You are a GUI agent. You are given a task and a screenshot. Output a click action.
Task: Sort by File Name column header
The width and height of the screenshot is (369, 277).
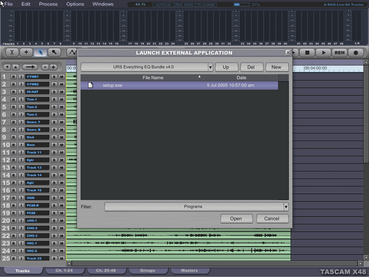[x=153, y=77]
